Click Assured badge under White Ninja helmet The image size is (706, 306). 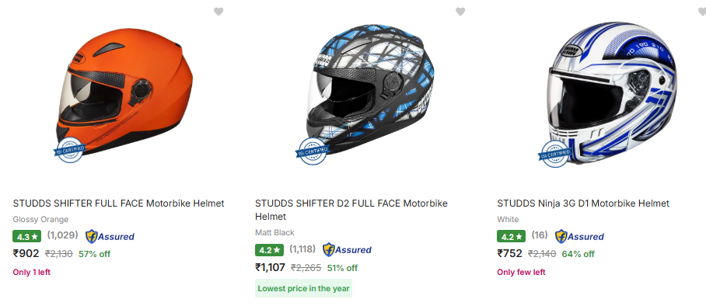pos(579,236)
